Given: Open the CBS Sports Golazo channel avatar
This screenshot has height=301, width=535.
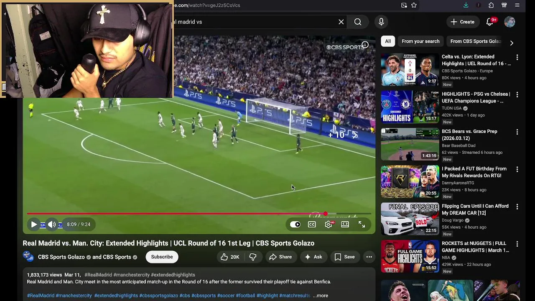Looking at the screenshot, I should click(x=28, y=257).
